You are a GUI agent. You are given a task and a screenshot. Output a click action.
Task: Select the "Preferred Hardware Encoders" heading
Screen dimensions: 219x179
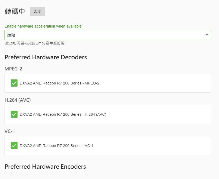[45, 167]
